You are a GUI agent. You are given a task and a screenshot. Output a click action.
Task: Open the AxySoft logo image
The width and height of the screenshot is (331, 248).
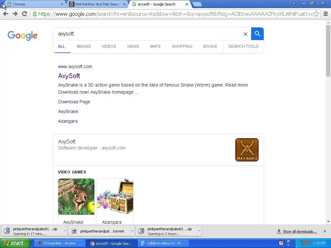coord(247,150)
